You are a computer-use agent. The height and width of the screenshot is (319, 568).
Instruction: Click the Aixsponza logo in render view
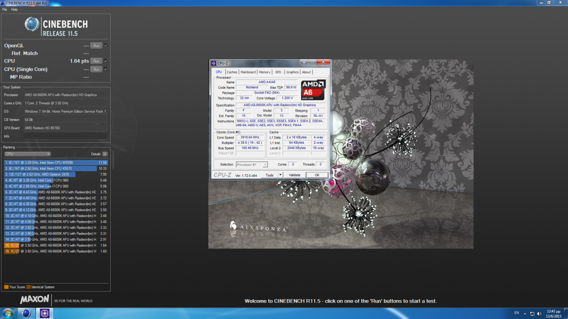[258, 227]
